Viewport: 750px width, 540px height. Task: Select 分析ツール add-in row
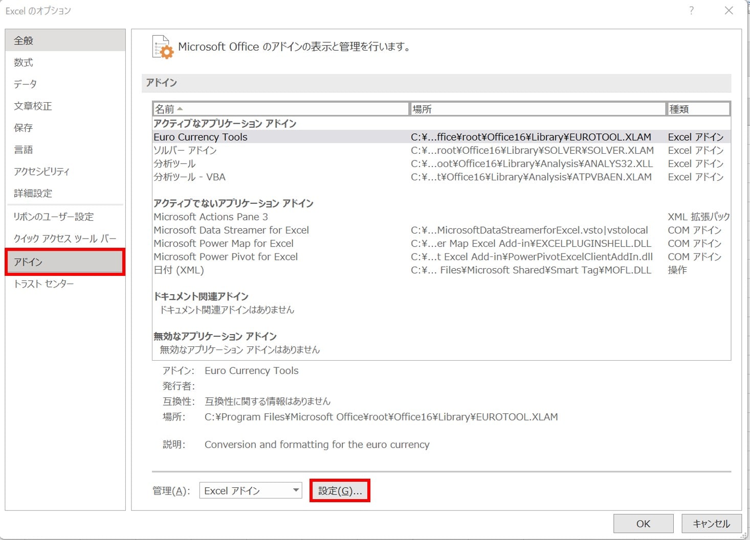442,163
